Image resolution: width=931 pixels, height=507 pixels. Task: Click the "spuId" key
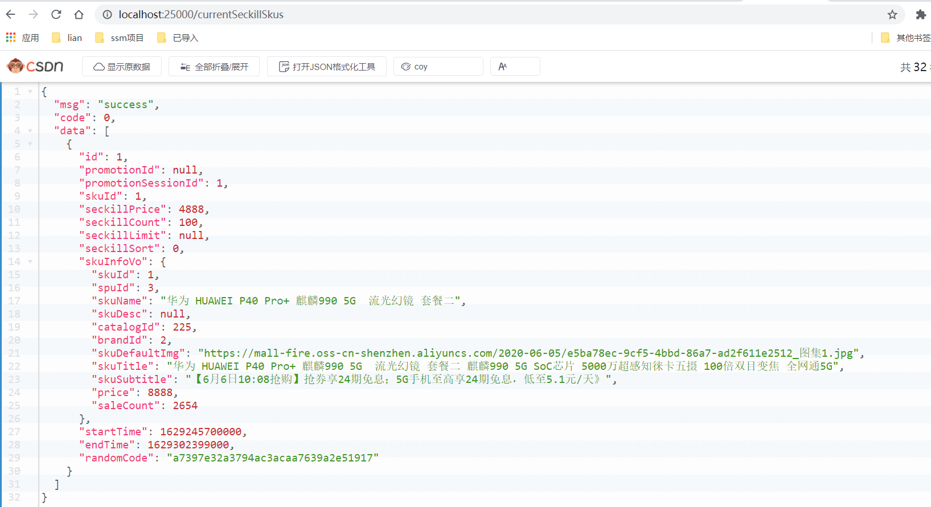(113, 288)
